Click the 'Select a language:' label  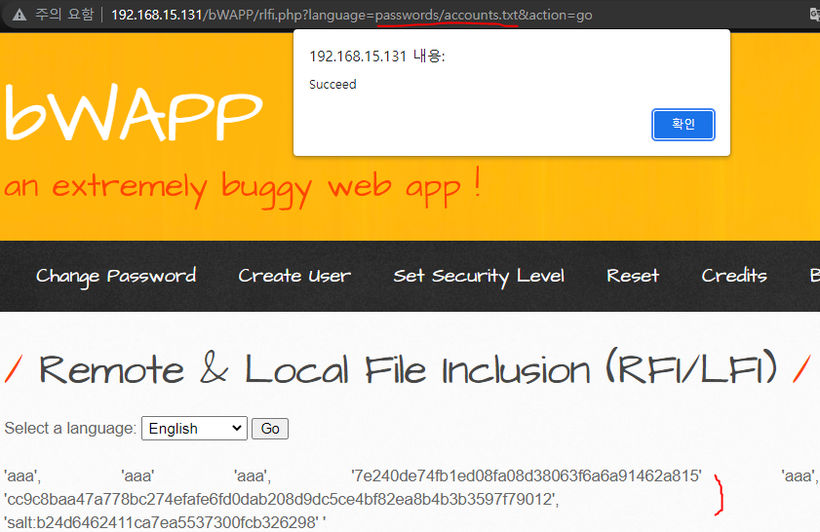70,428
